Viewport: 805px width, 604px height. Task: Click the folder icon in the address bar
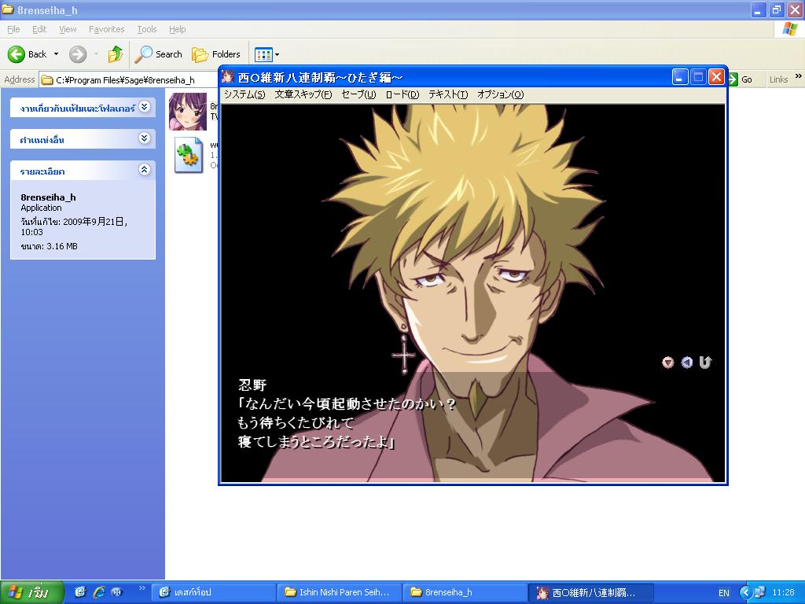click(x=47, y=79)
